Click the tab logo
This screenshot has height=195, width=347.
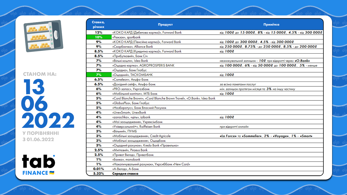(x=38, y=161)
